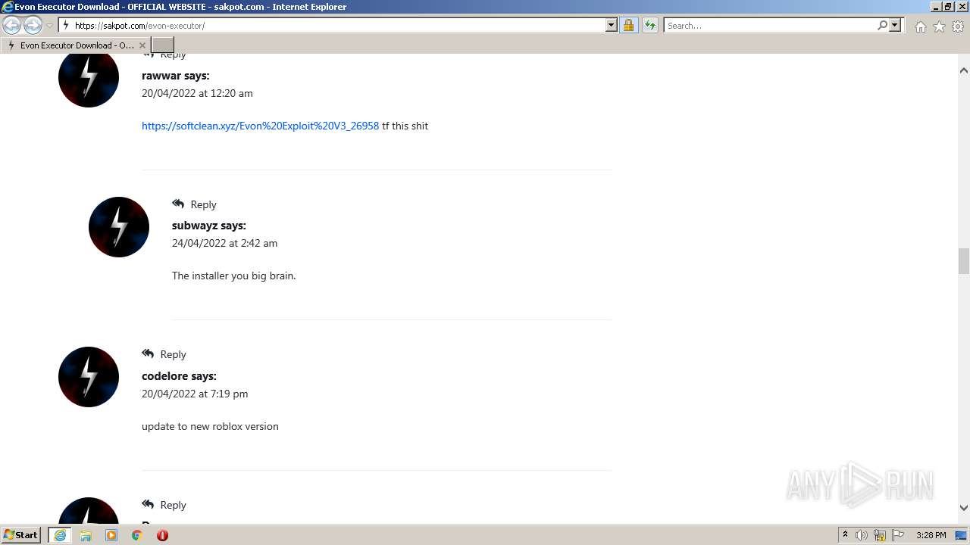Click the Show desktop button
The width and height of the screenshot is (970, 545).
[x=962, y=535]
